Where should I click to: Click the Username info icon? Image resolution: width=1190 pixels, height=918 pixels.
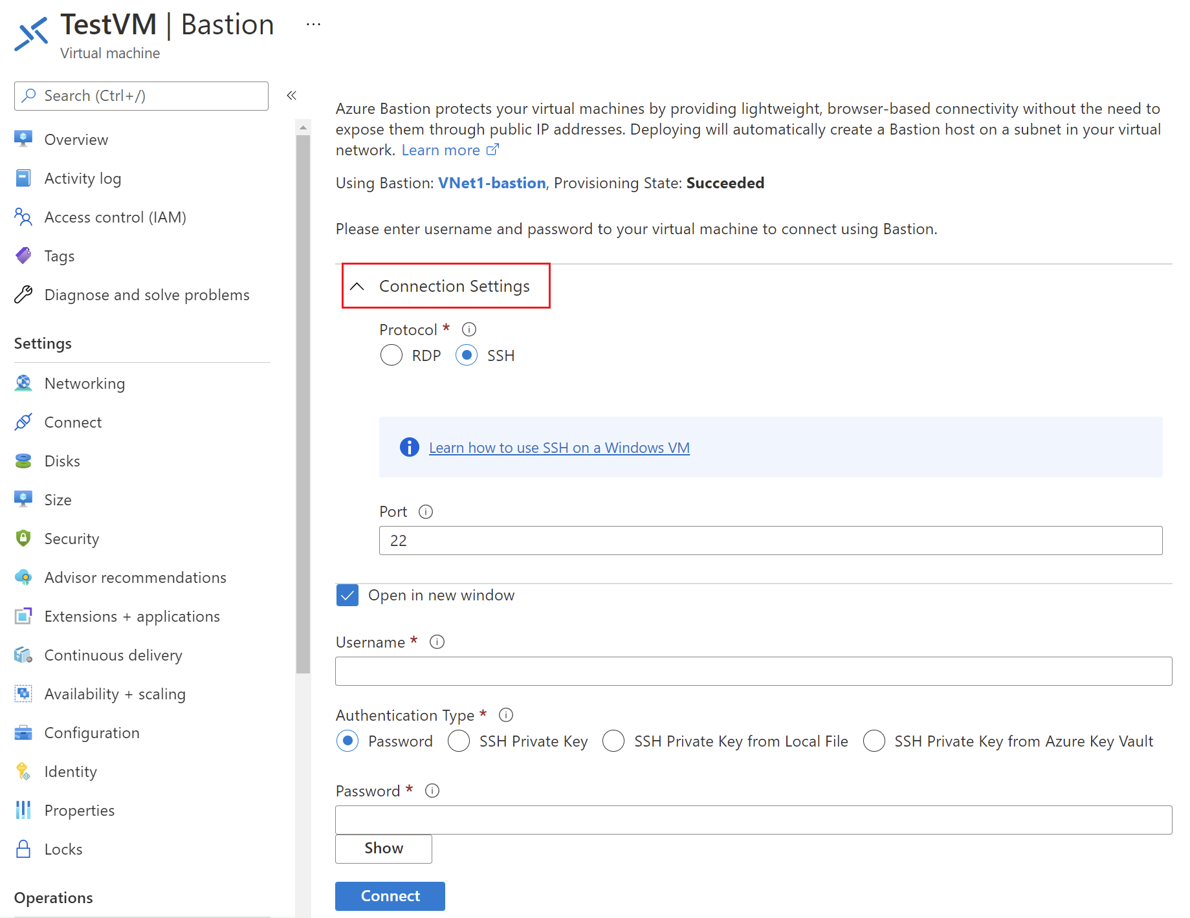(x=437, y=642)
